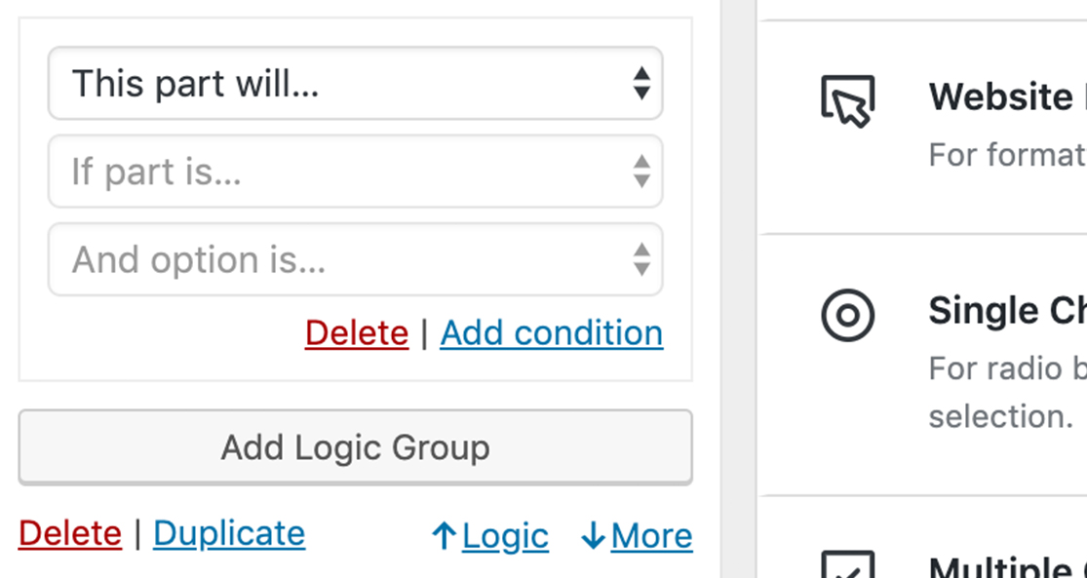Click the Website field type icon
The image size is (1087, 578).
tap(847, 100)
